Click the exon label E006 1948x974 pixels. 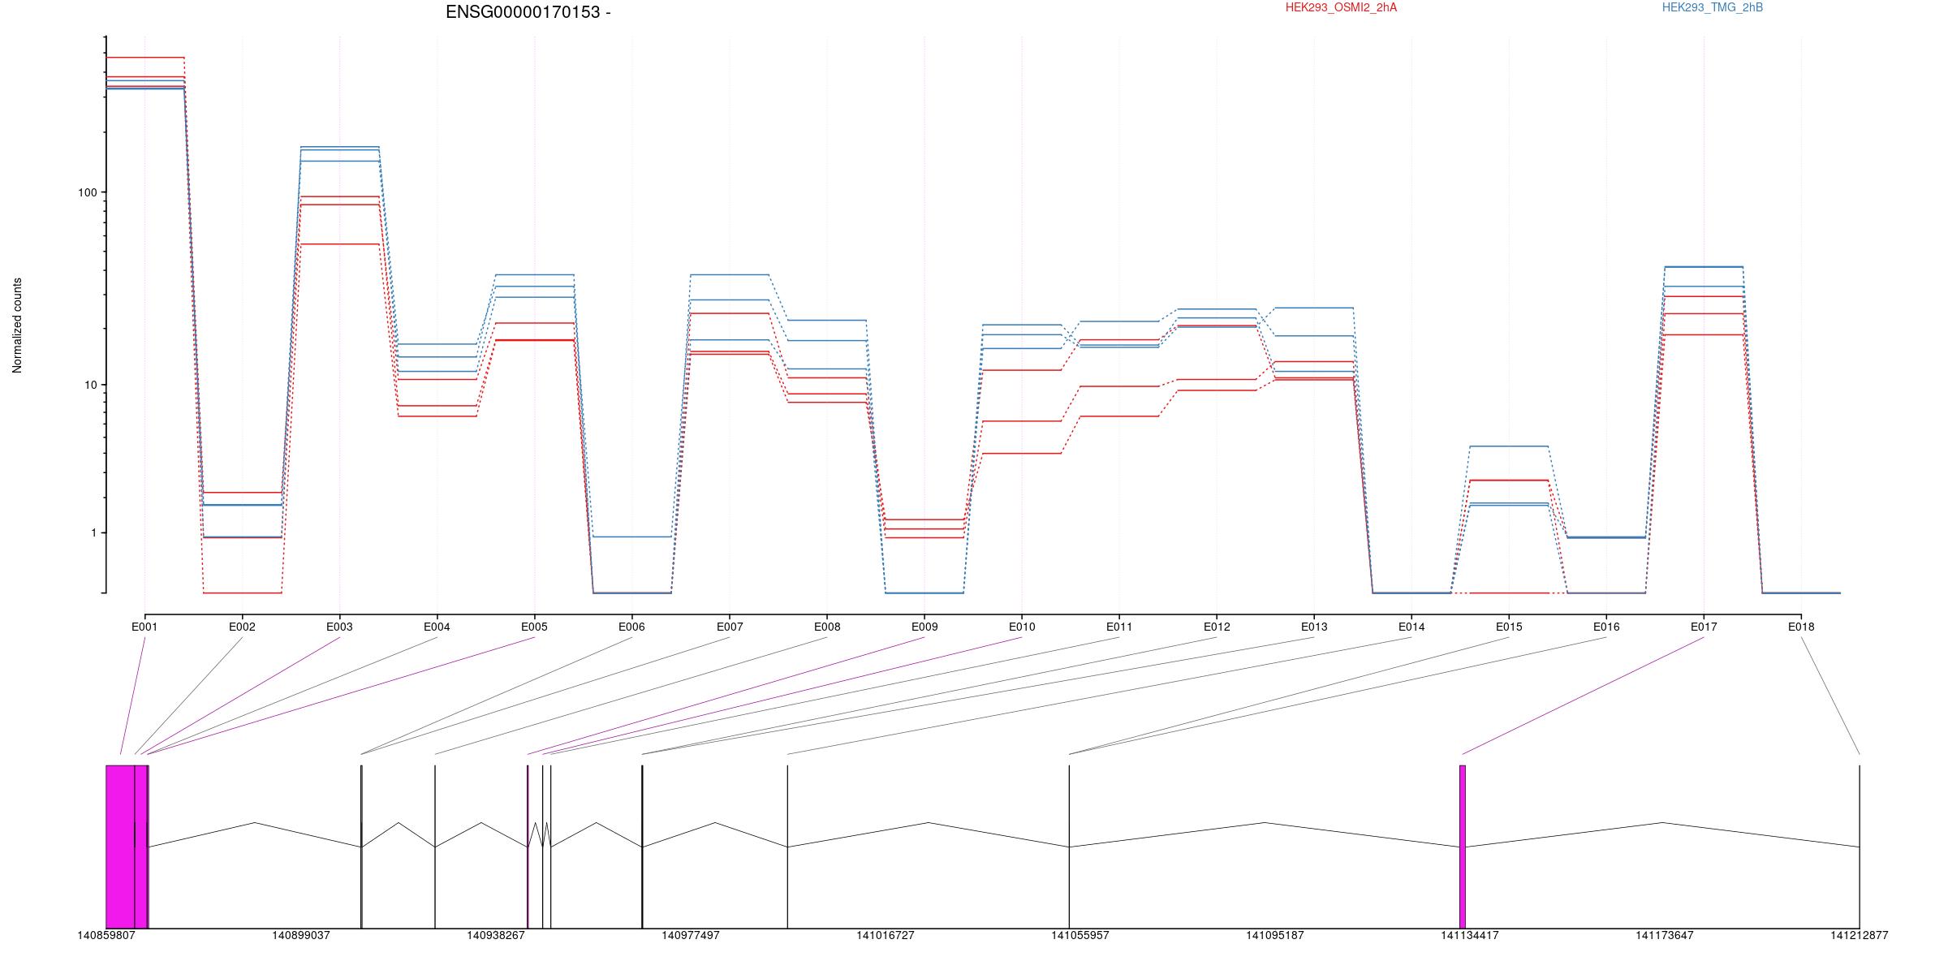[631, 627]
